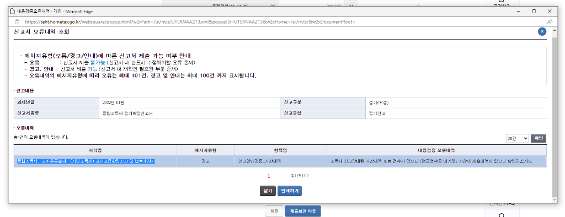Viewport: 565px width, 217px height.
Task: Open the 20건 rows-per-page dropdown
Action: pos(517,138)
